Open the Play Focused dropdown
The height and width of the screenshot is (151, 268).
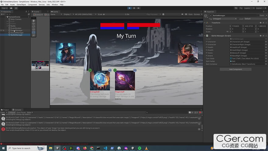click(x=153, y=14)
